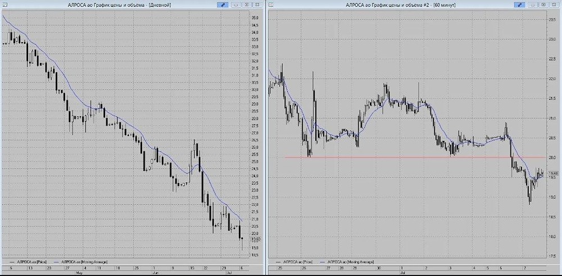
Task: Click the 'АЛРОСА ао [Price]' legend in the daily chart
Action: pos(28,263)
